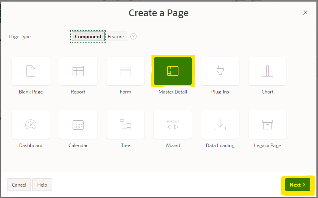318x198 pixels.
Task: Click the Master Detail label text
Action: (x=173, y=92)
